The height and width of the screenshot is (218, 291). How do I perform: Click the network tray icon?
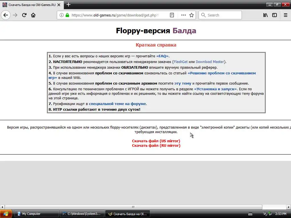pyautogui.click(x=270, y=214)
